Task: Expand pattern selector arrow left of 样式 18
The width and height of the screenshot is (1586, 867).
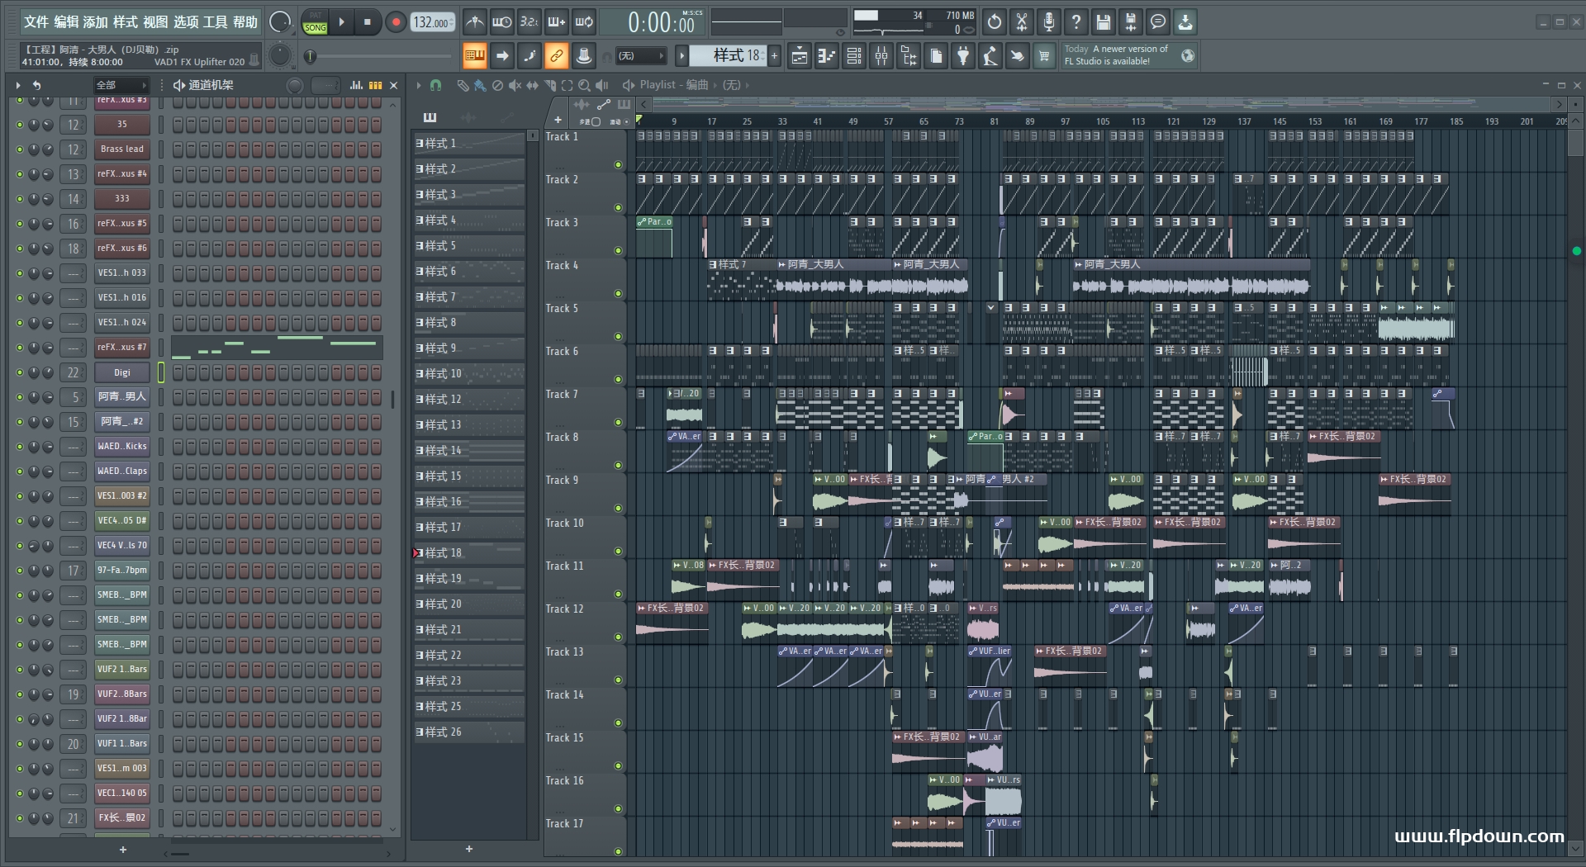Action: click(681, 56)
